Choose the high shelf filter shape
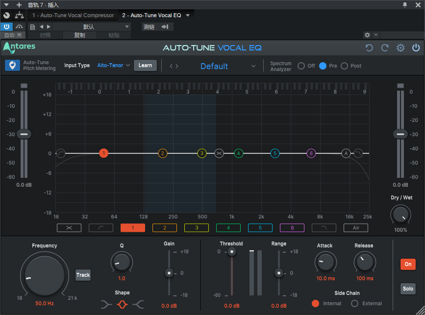The width and height of the screenshot is (425, 315). 138,304
